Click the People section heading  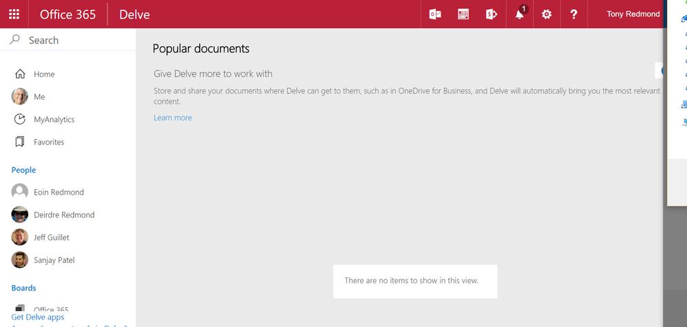(23, 170)
